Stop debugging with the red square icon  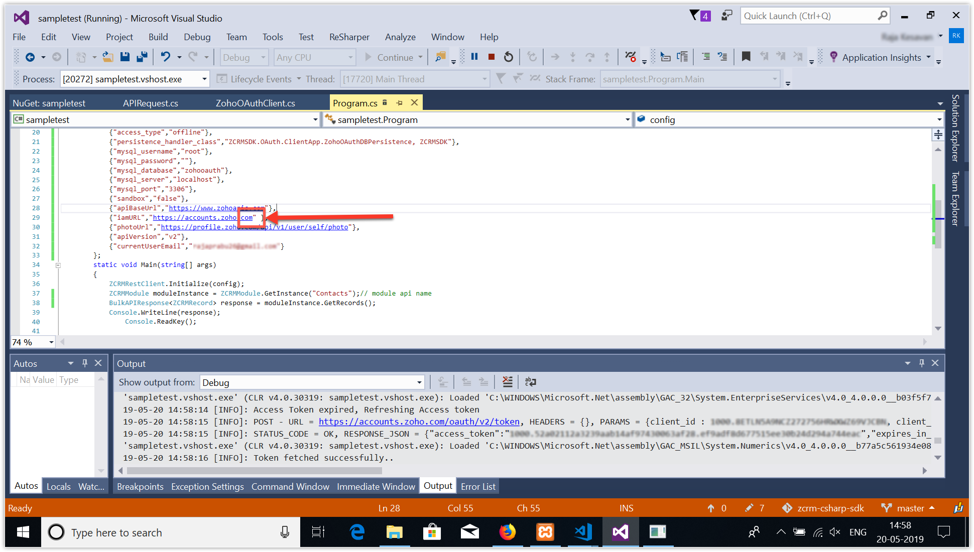point(492,57)
